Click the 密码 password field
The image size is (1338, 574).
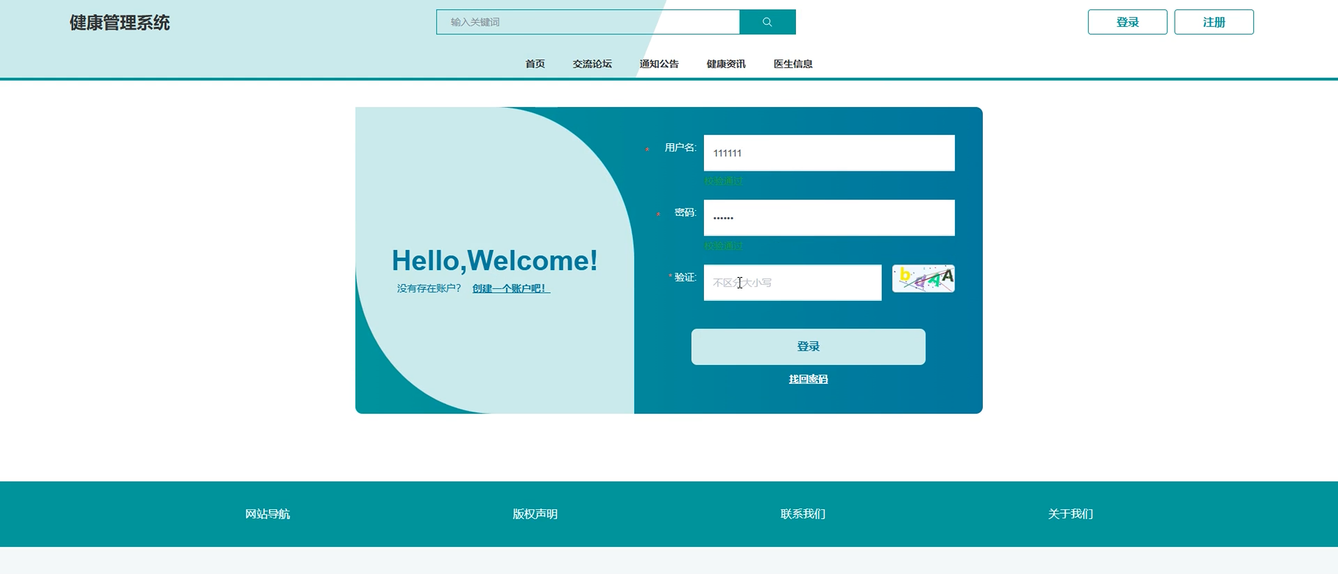[829, 218]
